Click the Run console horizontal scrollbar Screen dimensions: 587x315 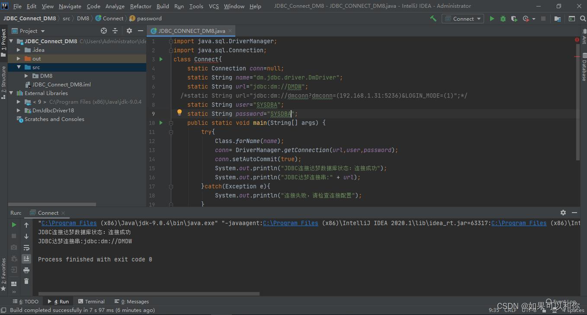point(149,294)
